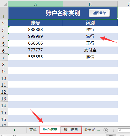130x136 pixels.
Task: Click the sheet tabs overflow ellipsis
Action: (x=98, y=131)
